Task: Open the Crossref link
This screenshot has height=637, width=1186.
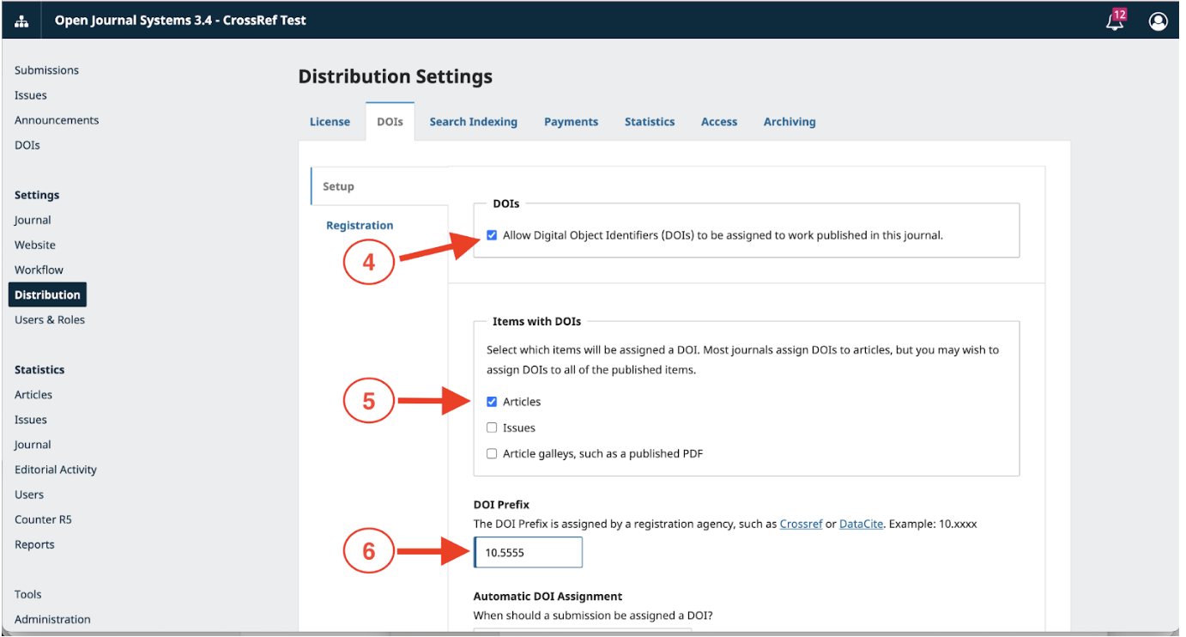Action: coord(801,524)
